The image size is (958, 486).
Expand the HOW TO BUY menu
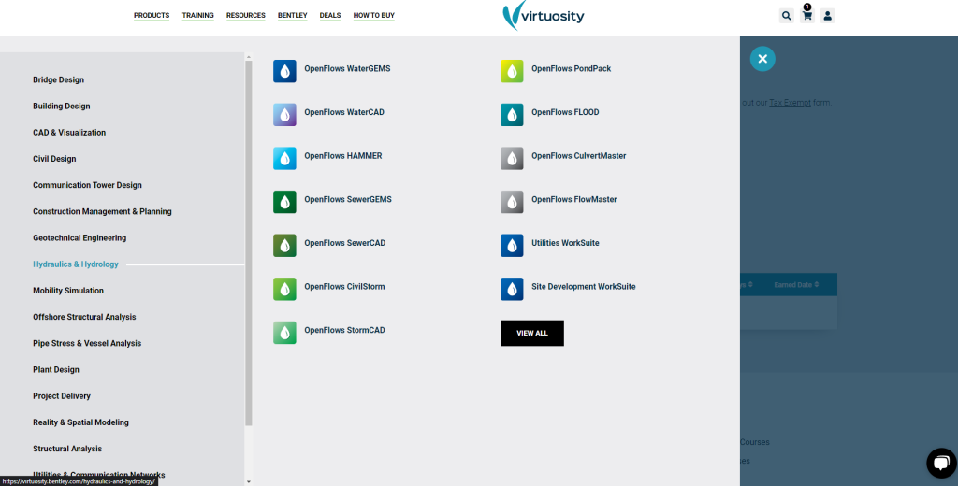374,16
